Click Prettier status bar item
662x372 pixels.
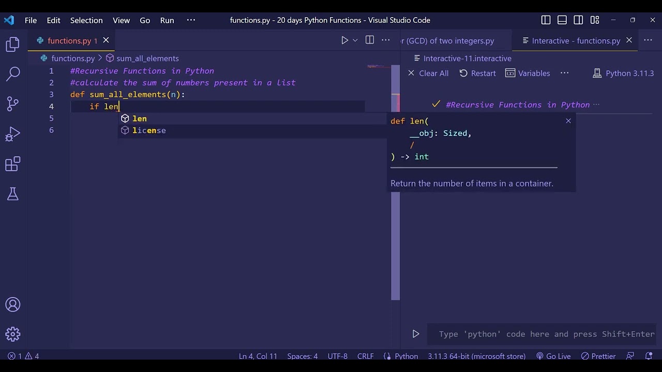point(598,356)
